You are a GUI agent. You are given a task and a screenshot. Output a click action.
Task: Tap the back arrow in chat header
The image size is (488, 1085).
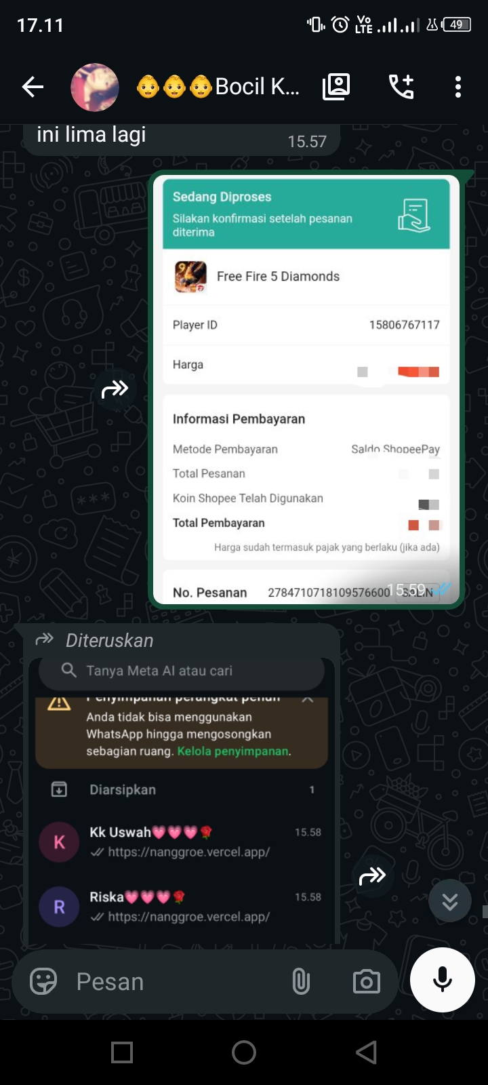(33, 87)
